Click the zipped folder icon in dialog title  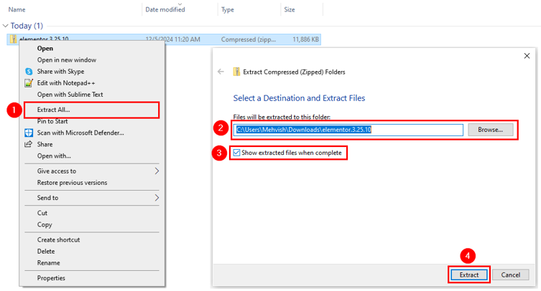click(236, 72)
